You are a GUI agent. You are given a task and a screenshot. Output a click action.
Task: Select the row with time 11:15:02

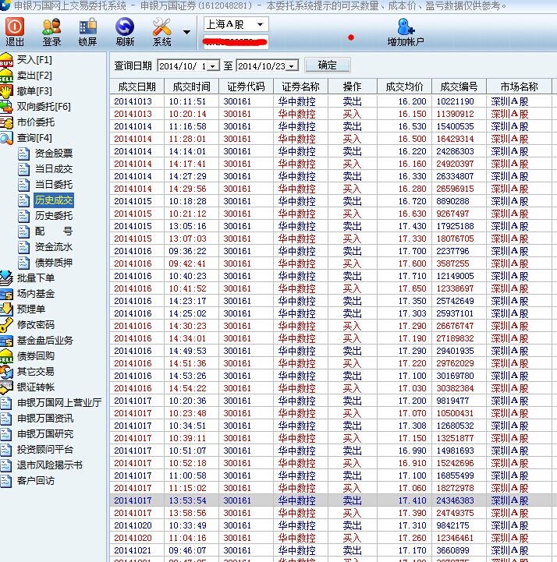(x=333, y=488)
